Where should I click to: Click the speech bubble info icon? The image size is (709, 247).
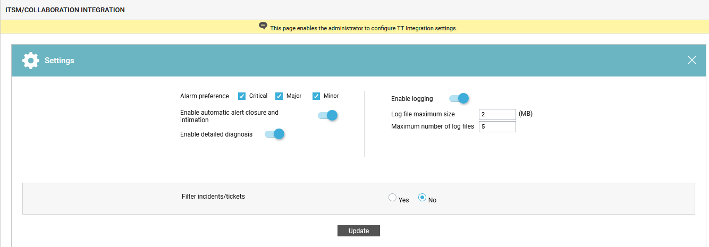pos(263,26)
